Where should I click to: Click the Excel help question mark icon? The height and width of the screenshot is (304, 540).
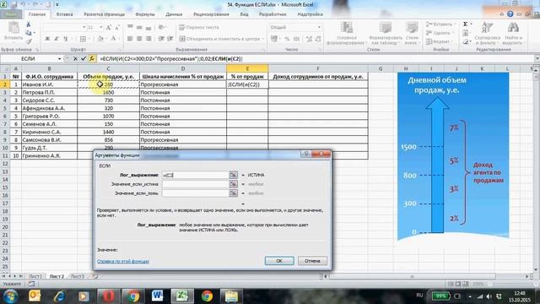(x=510, y=14)
